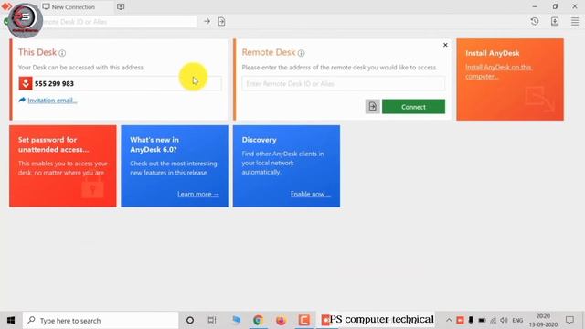This screenshot has width=585, height=329.
Task: Launch Chrome from the taskbar
Action: point(258,320)
